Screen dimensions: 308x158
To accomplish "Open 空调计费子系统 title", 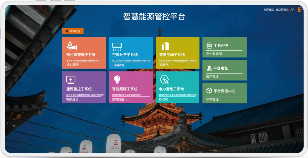I will click(x=125, y=55).
